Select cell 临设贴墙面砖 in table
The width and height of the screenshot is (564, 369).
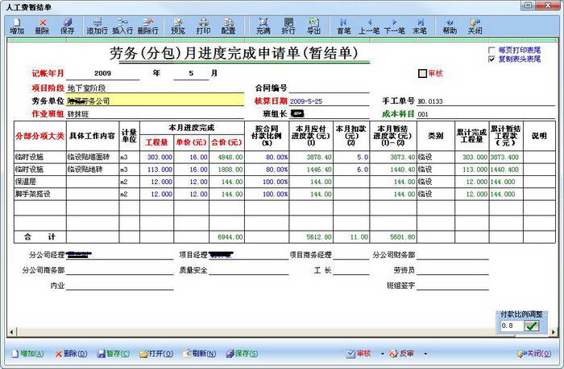tap(93, 158)
